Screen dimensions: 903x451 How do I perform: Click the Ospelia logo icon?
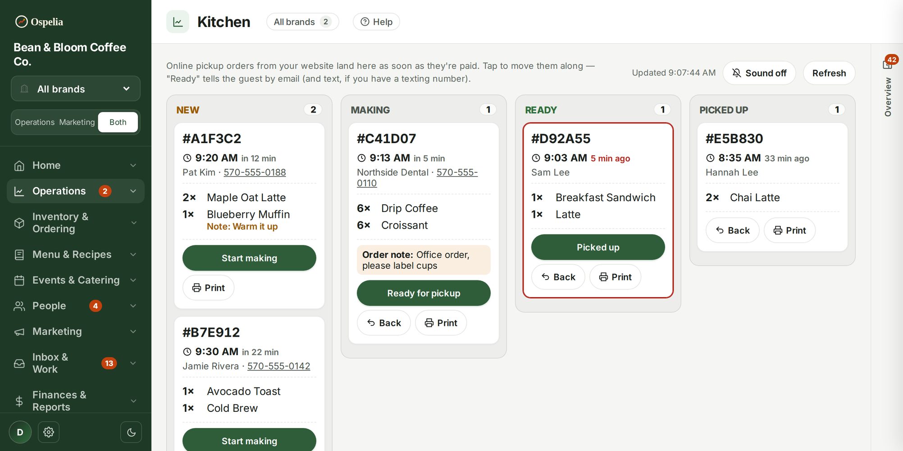click(x=21, y=22)
